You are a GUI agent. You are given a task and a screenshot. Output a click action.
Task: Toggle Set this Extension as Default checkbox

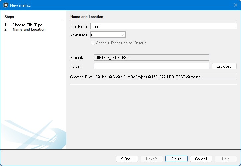pos(93,43)
